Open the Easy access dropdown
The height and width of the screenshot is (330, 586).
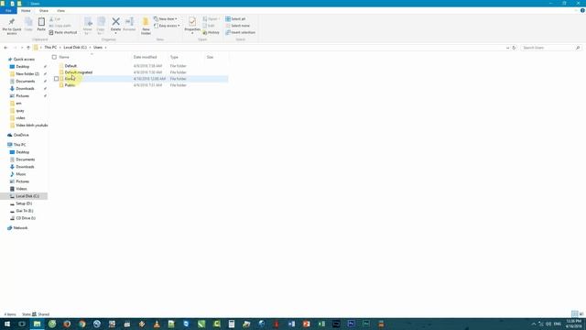[167, 26]
